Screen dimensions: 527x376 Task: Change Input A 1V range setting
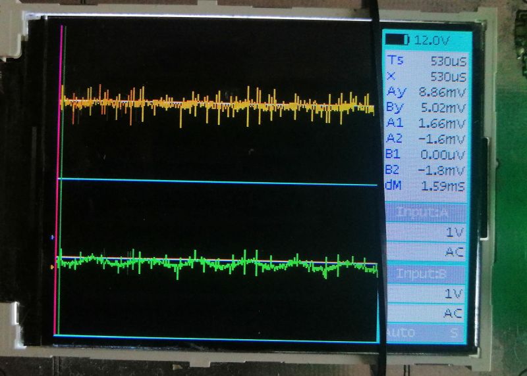(426, 232)
